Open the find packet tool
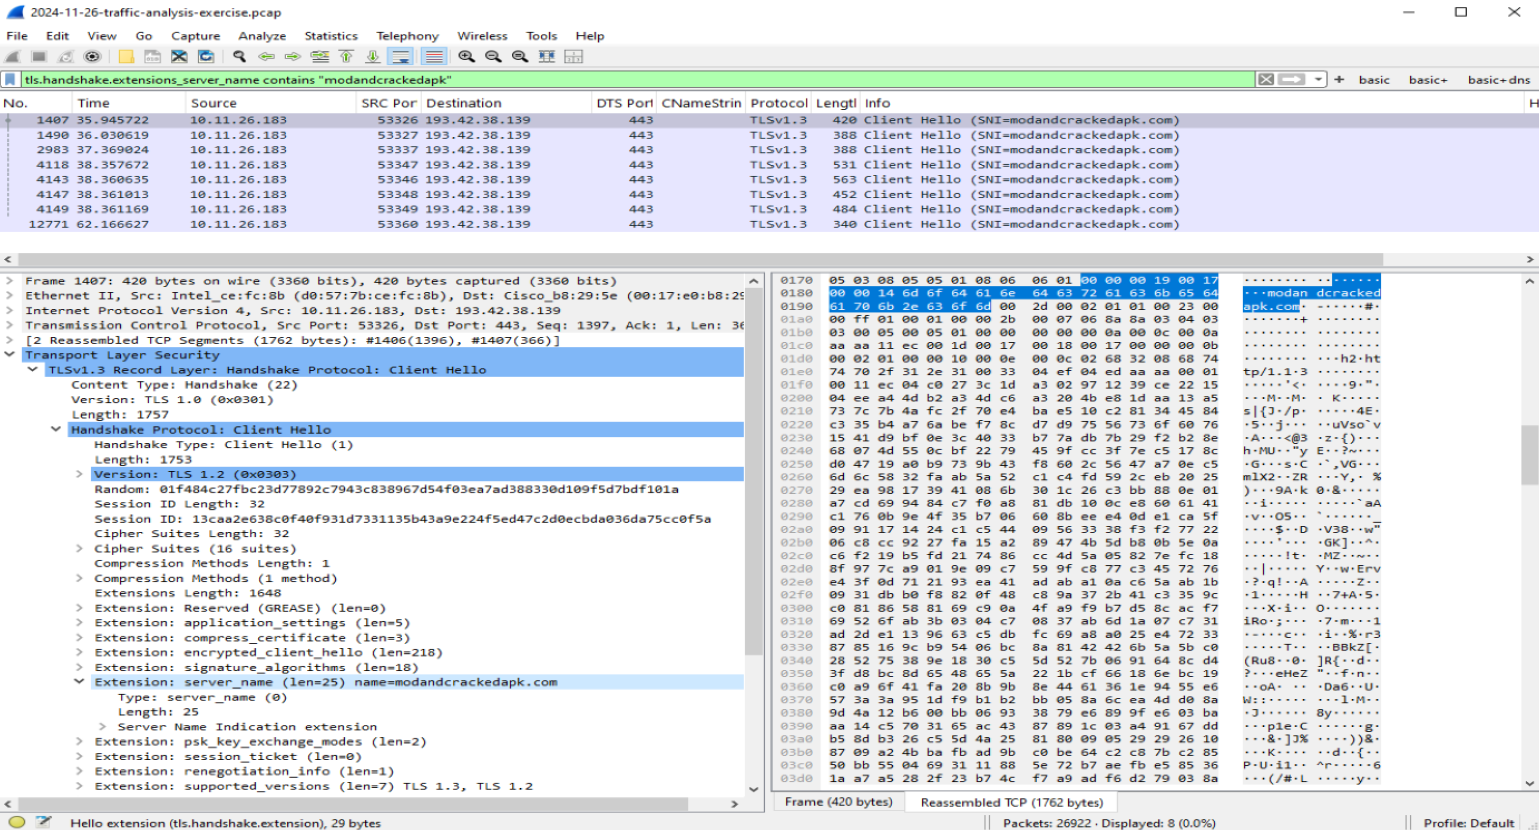1539x830 pixels. [x=239, y=56]
